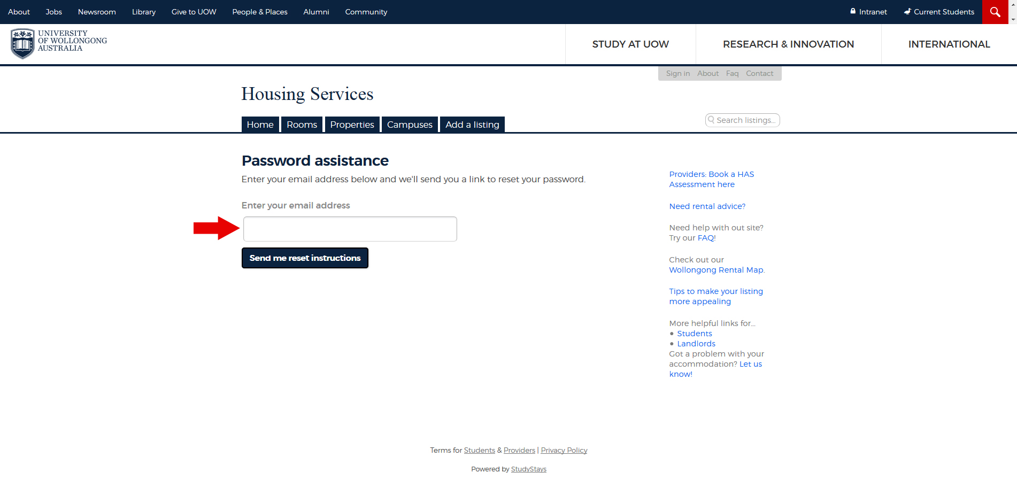1017x480 pixels.
Task: Click the grey About link
Action: 708,73
